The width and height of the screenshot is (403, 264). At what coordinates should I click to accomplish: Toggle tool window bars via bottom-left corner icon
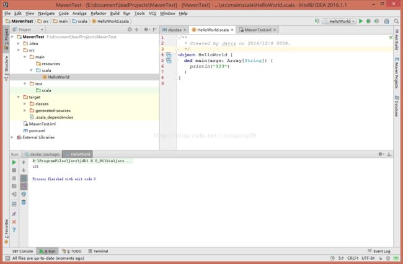click(7, 258)
